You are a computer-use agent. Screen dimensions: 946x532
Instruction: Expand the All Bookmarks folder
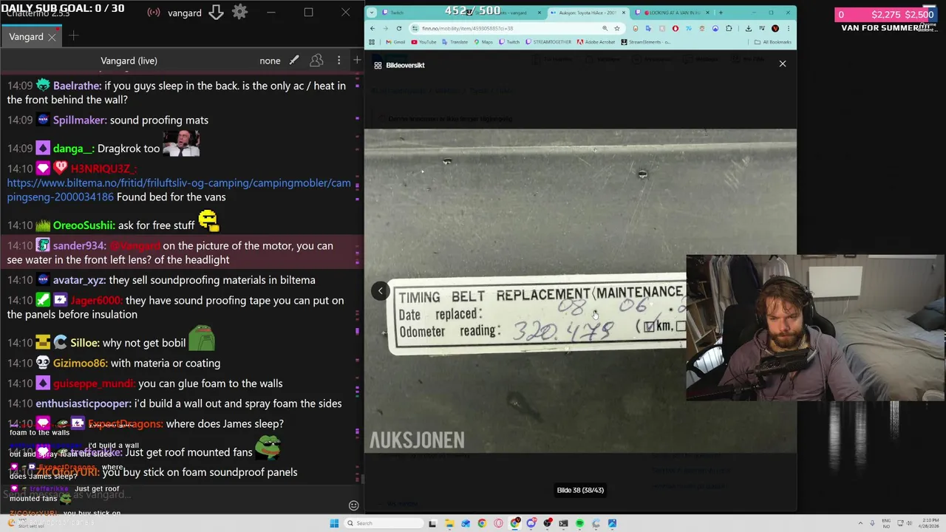[773, 42]
